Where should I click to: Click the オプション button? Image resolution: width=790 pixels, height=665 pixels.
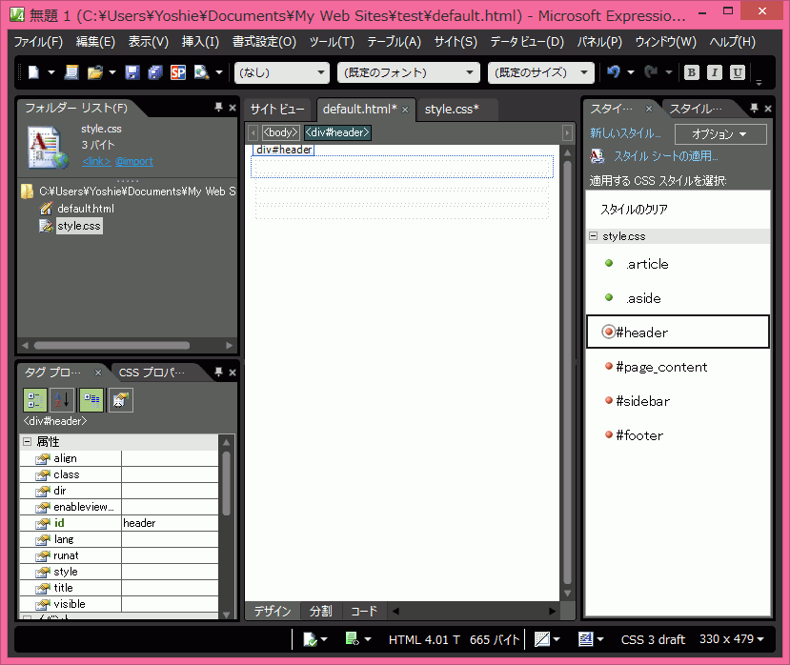[720, 134]
